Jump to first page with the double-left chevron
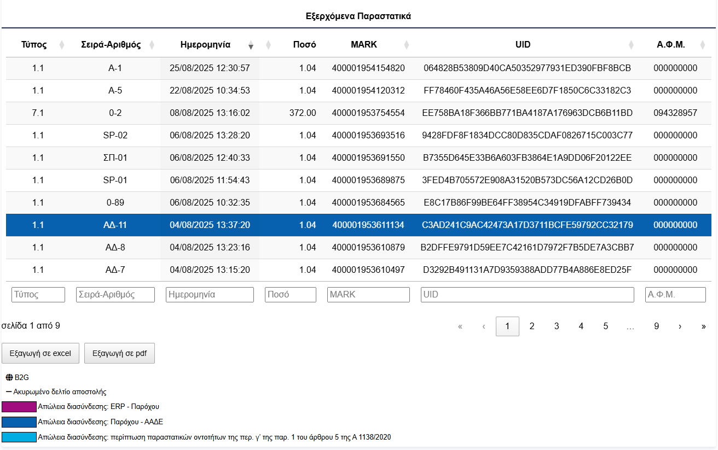This screenshot has height=450, width=718. click(460, 326)
